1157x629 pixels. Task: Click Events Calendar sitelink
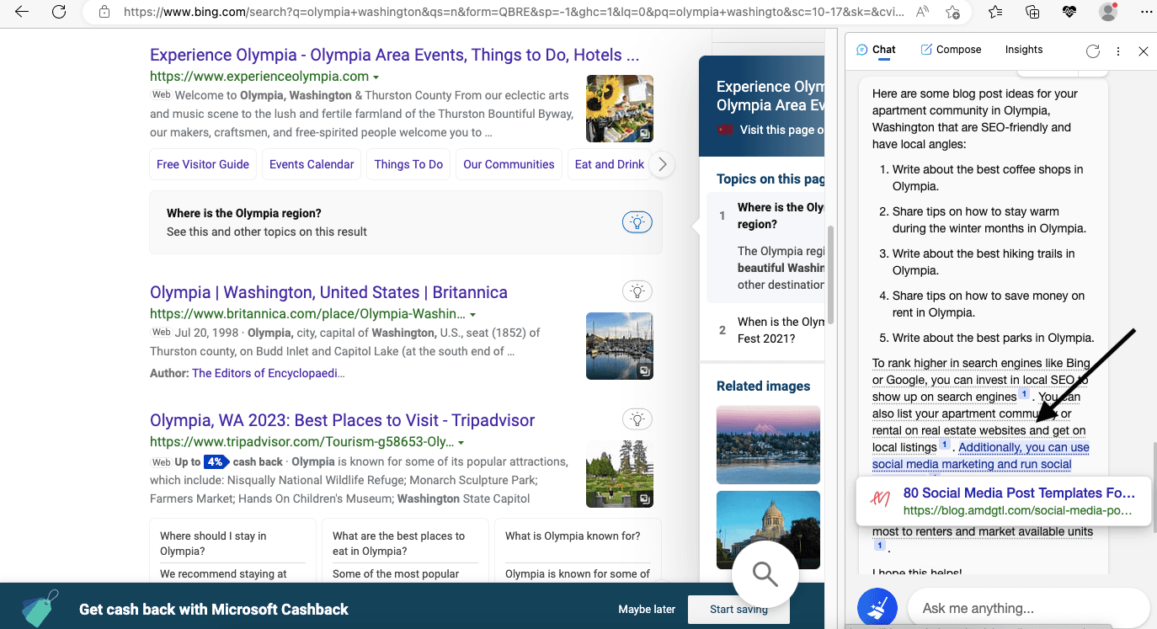pyautogui.click(x=312, y=164)
